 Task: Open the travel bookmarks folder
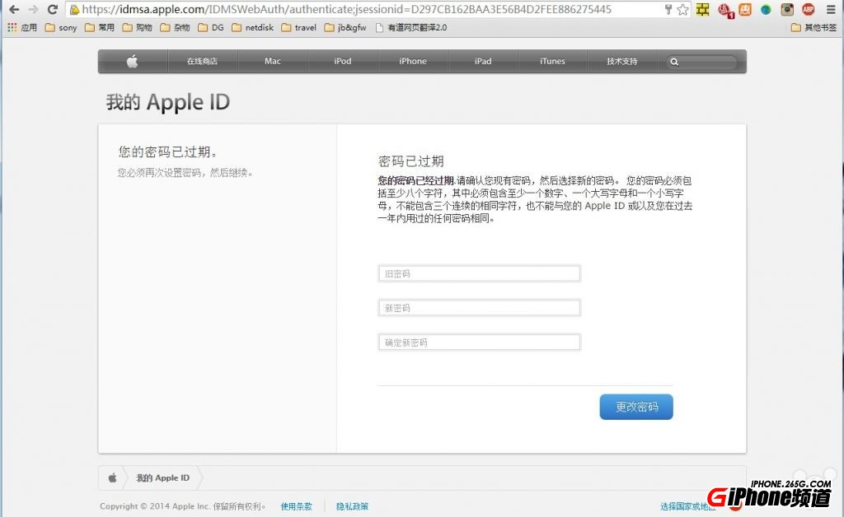(x=298, y=27)
